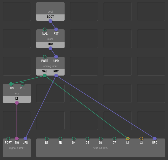Click the RS input pin on text-lcd-16x2
168x160 pixels.
coord(47,138)
